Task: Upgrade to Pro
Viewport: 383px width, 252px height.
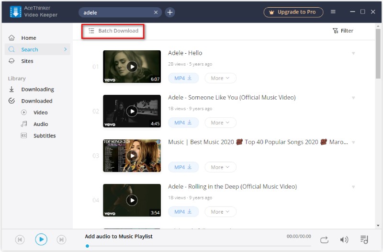Action: click(293, 12)
